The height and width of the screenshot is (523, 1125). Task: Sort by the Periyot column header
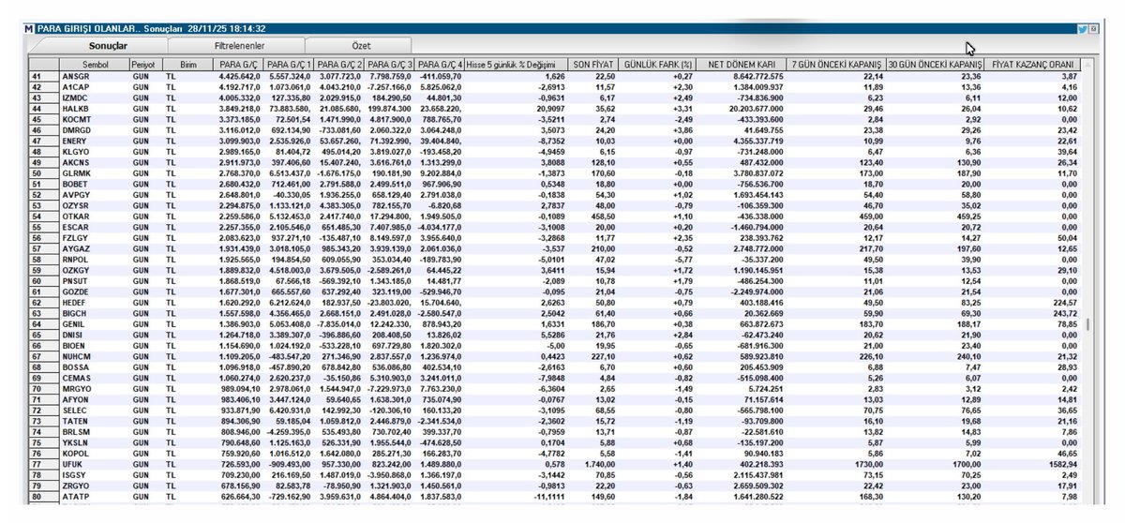click(x=145, y=65)
